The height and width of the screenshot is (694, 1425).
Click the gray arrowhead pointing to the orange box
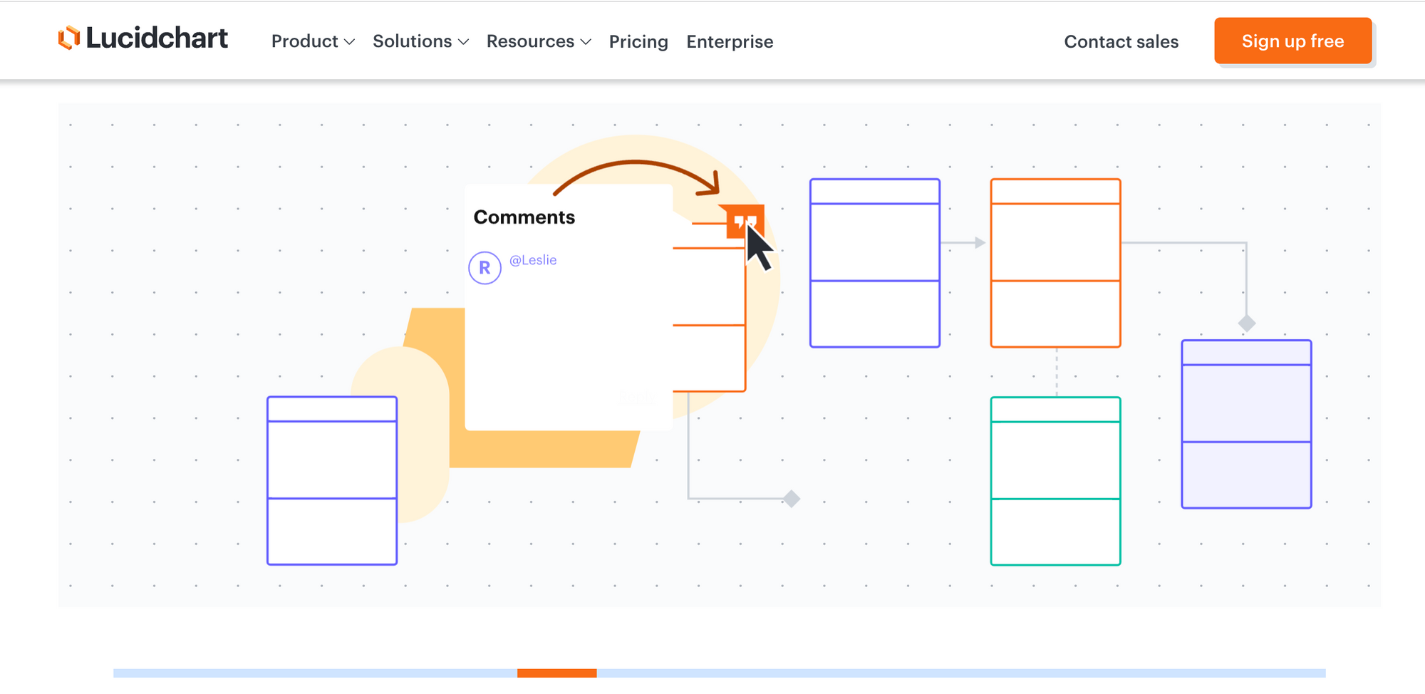pyautogui.click(x=980, y=243)
